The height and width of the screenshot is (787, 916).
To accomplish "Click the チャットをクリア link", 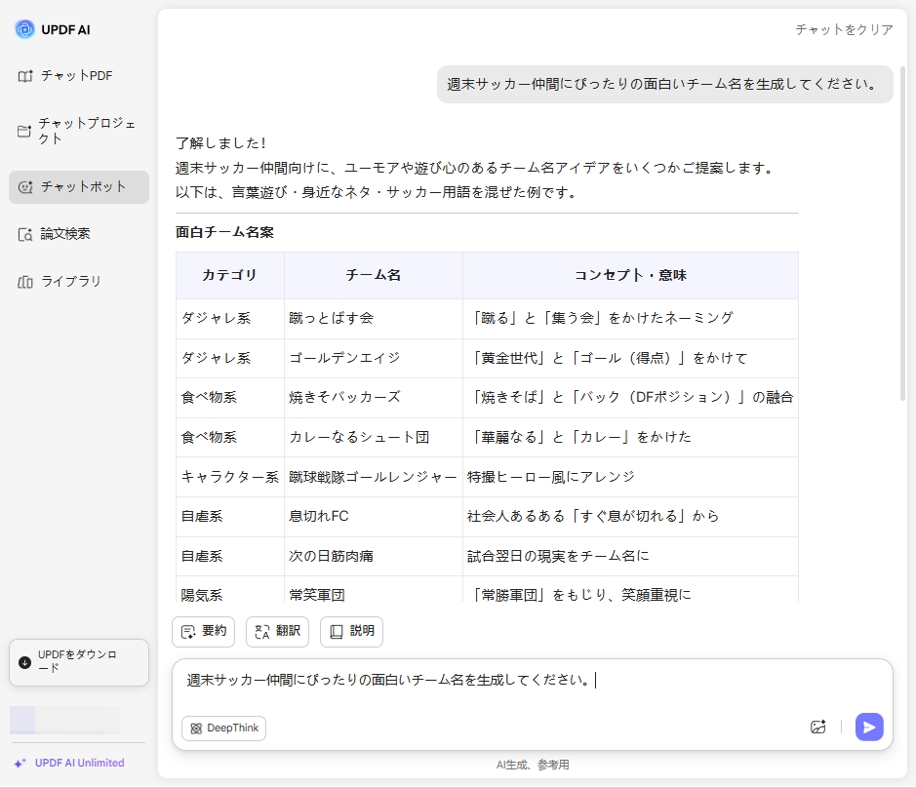I will pos(844,30).
